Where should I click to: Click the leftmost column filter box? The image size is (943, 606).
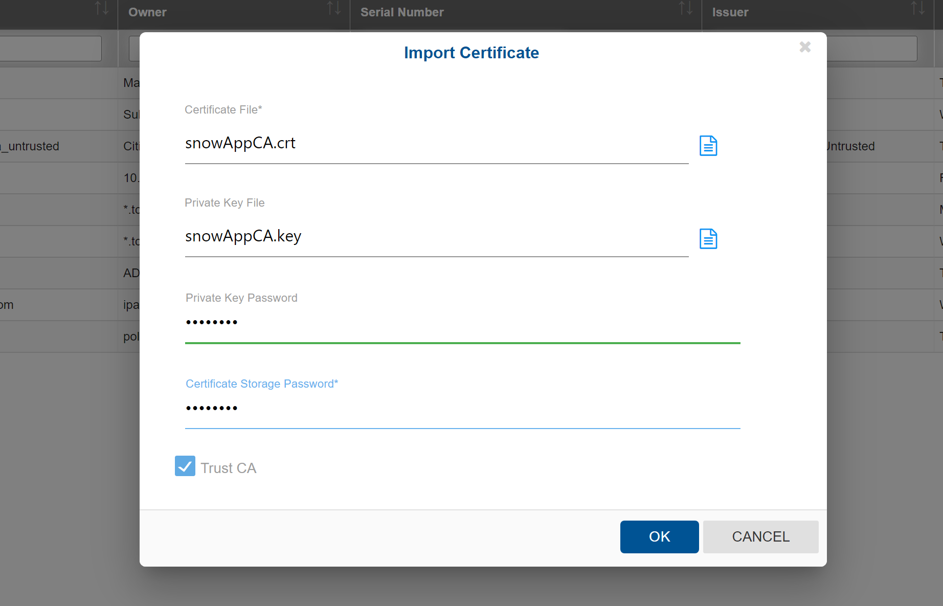50,48
